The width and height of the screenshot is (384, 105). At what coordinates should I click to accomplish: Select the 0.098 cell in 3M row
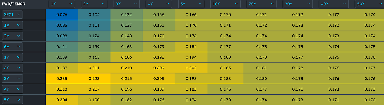(62, 36)
